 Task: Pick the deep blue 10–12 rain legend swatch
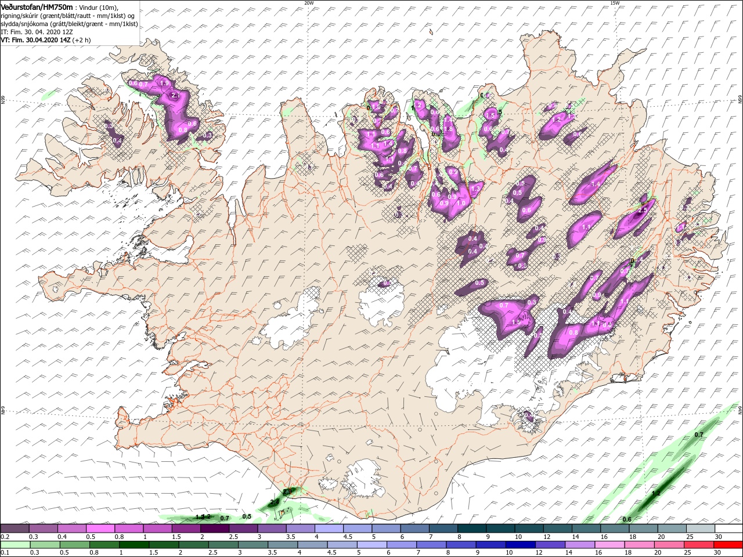(520, 545)
